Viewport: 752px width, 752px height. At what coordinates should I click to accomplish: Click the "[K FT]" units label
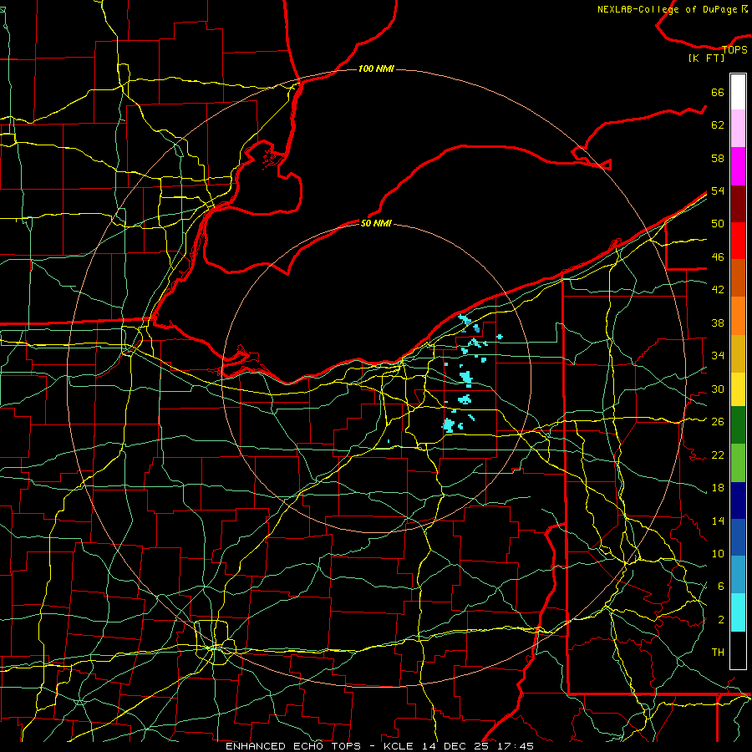(x=706, y=58)
